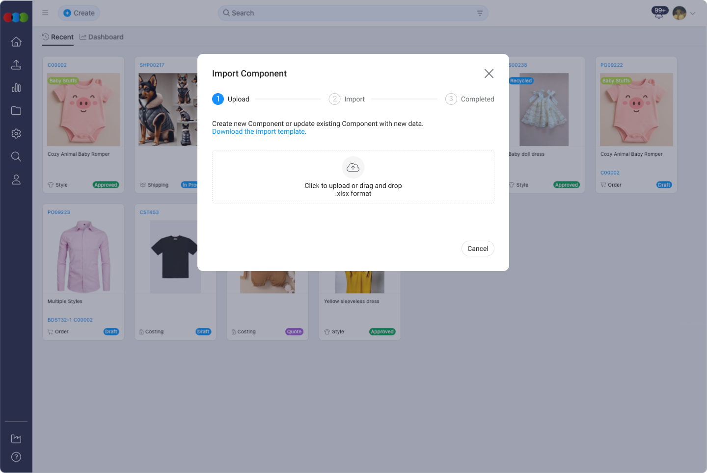Open the Home section in the sidebar
Screen dimensions: 707x473
16,42
